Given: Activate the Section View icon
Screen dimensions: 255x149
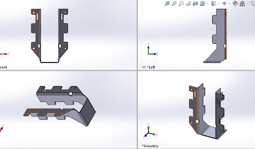Looking at the screenshot, I should point(195,3).
